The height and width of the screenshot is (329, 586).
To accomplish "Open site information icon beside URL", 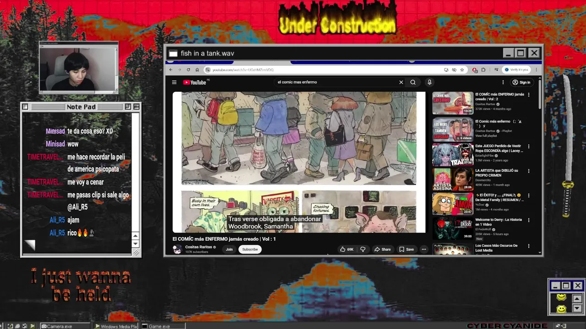I will pyautogui.click(x=208, y=70).
